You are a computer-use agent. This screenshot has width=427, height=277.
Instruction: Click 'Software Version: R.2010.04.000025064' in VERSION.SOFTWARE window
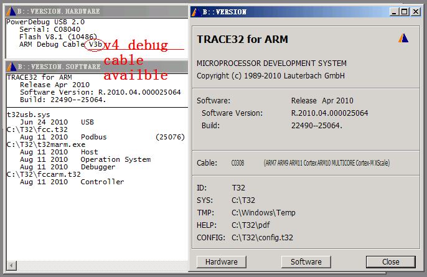coord(100,92)
